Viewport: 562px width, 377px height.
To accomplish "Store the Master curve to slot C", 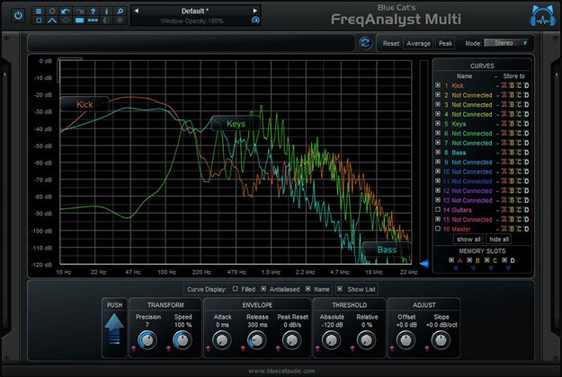I will 519,229.
